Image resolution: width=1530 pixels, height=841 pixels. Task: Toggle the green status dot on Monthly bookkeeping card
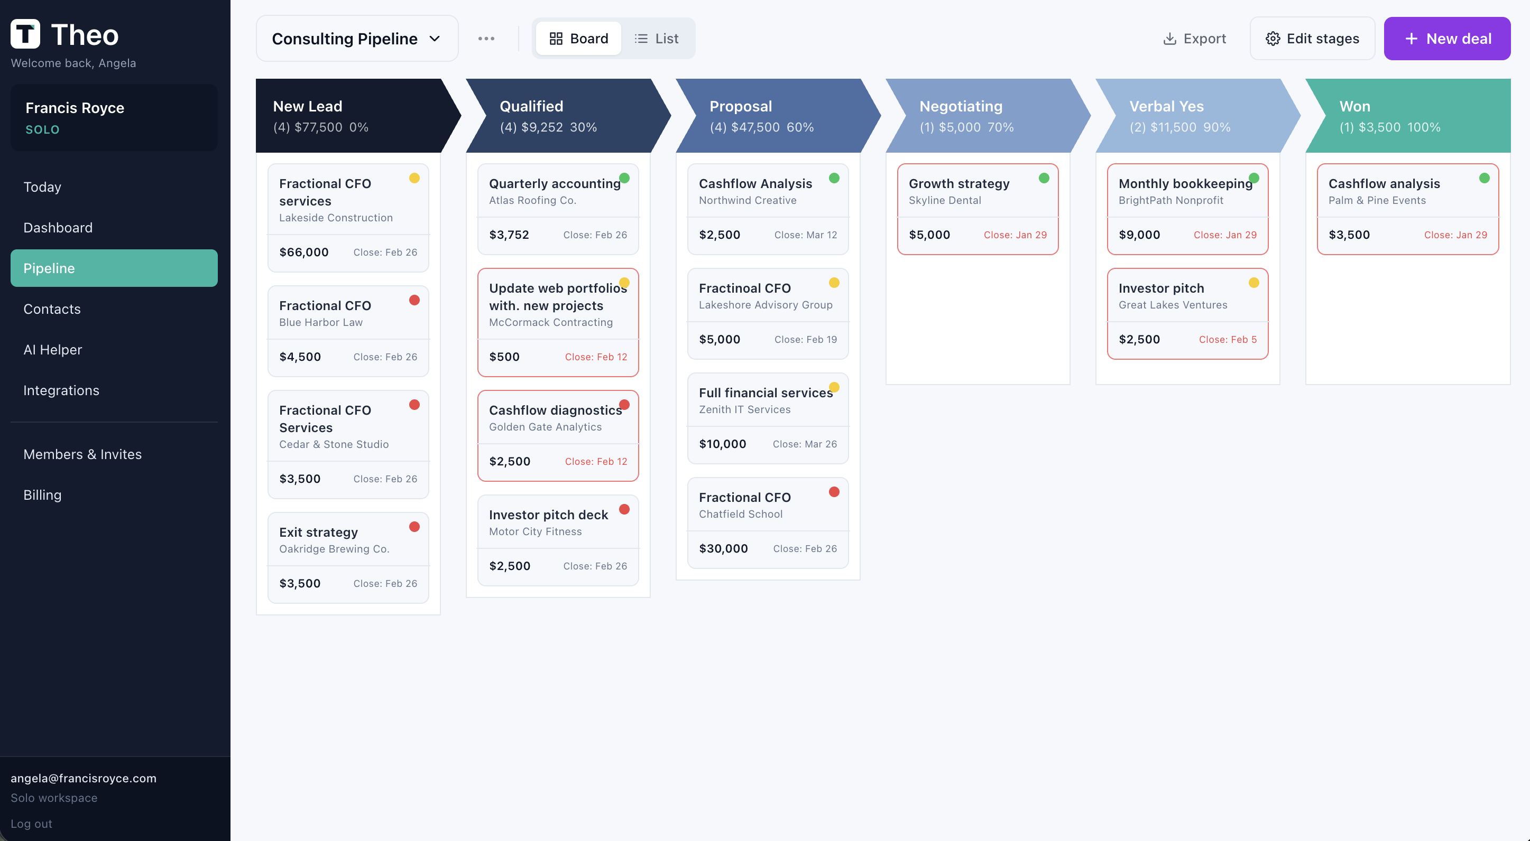pos(1254,177)
